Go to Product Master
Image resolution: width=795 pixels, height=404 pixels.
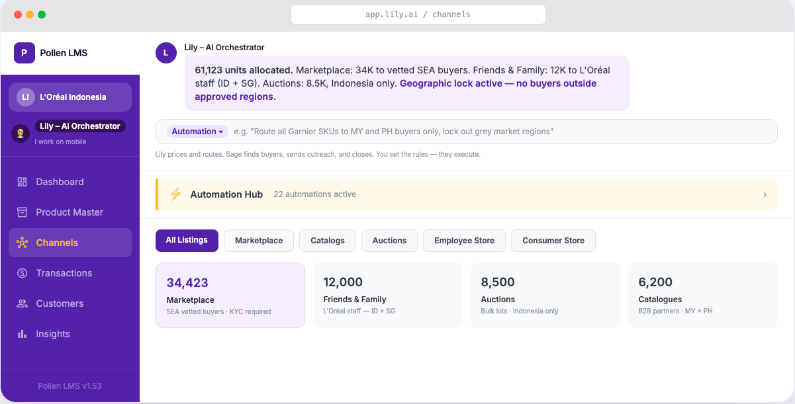point(70,212)
